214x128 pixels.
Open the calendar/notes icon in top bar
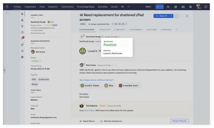tap(175, 7)
